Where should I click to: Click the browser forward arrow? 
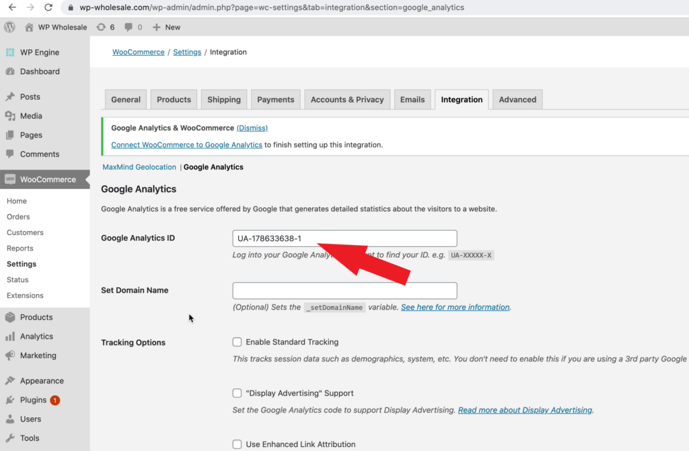pyautogui.click(x=30, y=7)
